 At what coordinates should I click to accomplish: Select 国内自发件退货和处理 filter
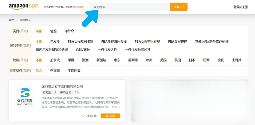52,50
